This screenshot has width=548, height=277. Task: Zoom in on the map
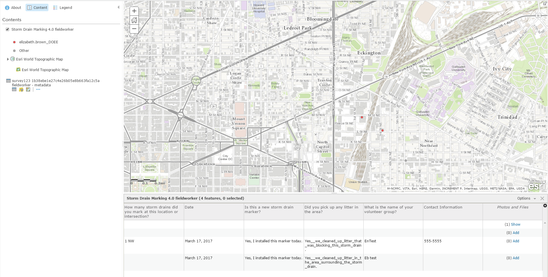[x=134, y=11]
